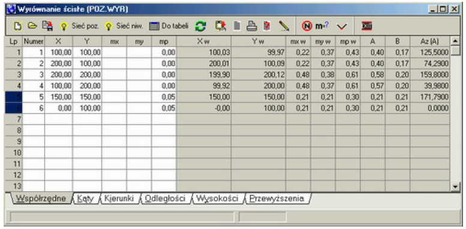Click the X cell of row 1
This screenshot has height=229, width=466.
pos(58,53)
